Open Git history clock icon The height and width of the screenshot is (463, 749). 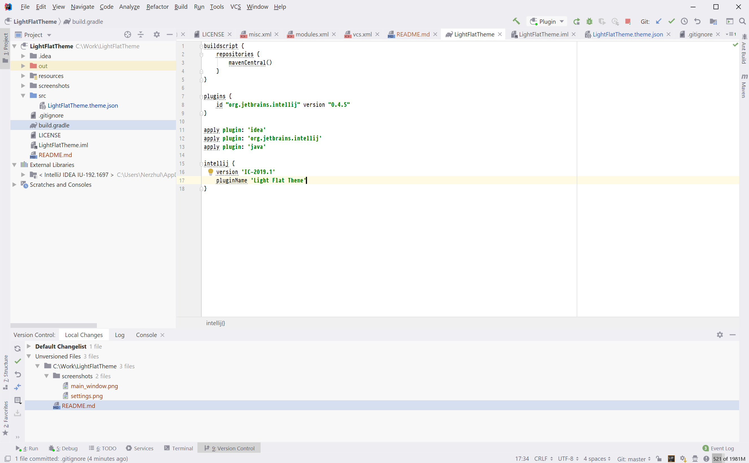(x=684, y=21)
